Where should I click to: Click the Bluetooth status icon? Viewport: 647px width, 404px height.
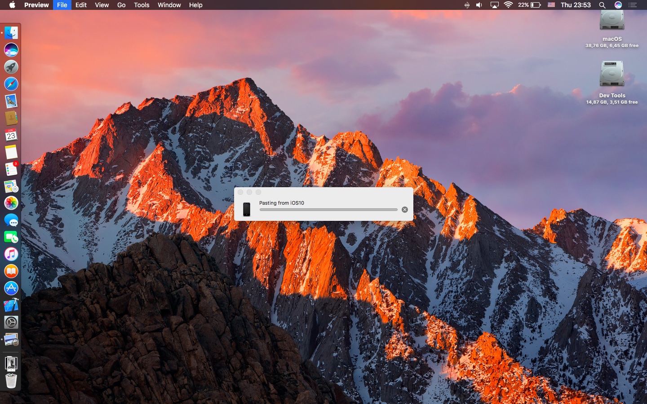[467, 5]
